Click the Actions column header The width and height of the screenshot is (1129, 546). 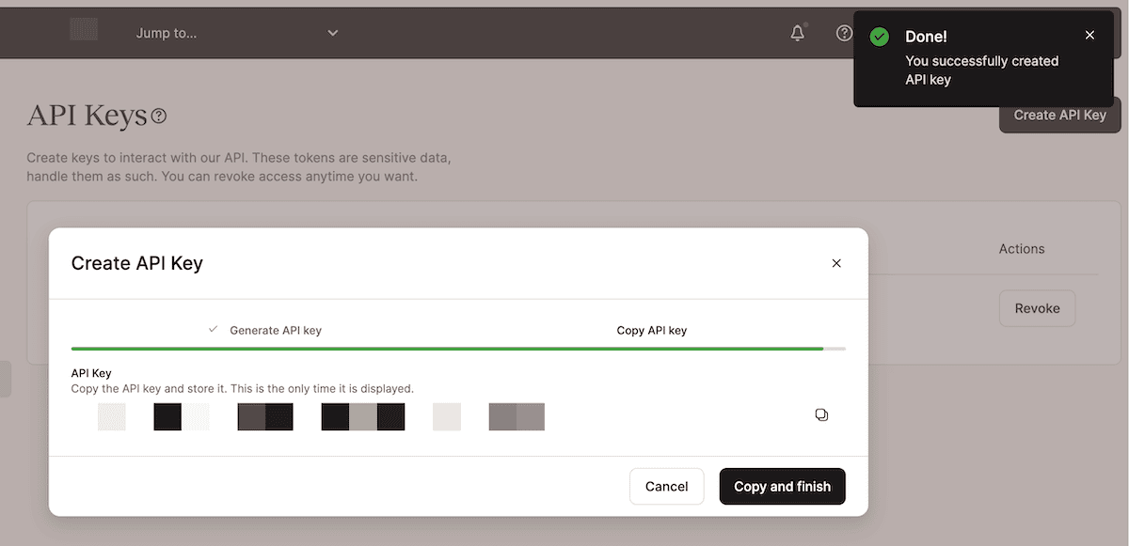click(x=1021, y=249)
